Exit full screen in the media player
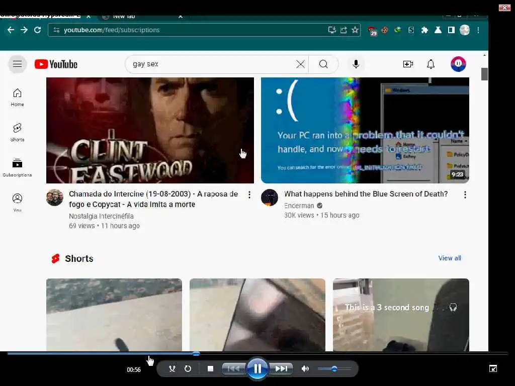The height and width of the screenshot is (386, 515). 493,368
